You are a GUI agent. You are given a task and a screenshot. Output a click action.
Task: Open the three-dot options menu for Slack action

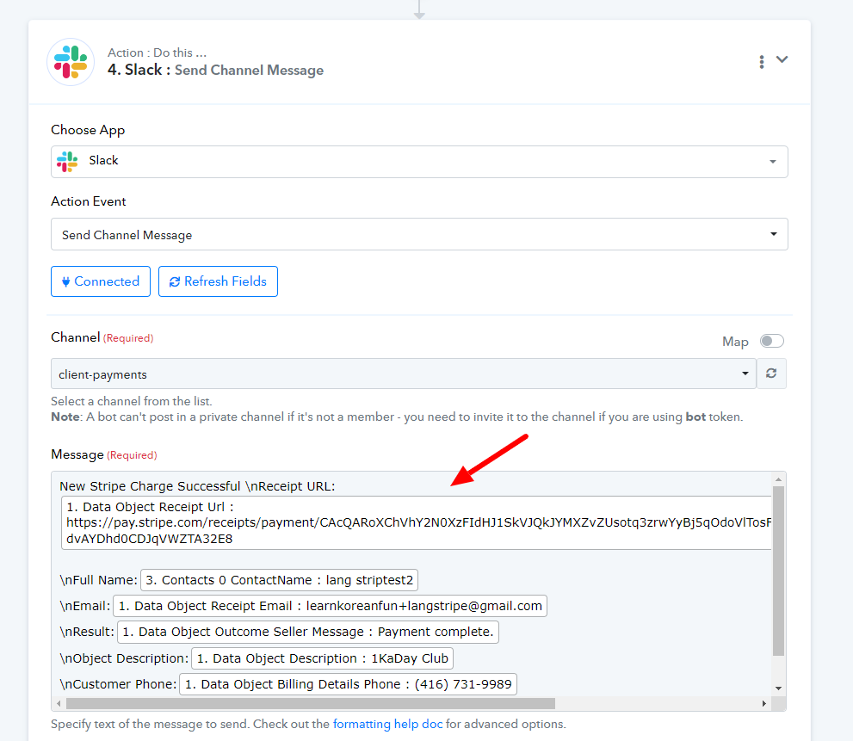pyautogui.click(x=762, y=62)
